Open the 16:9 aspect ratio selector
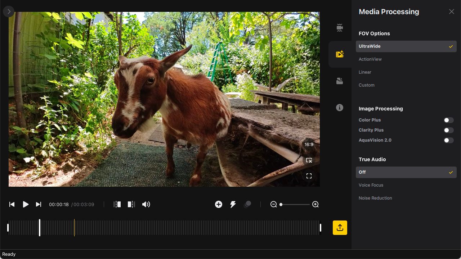This screenshot has width=461, height=259. 309,144
